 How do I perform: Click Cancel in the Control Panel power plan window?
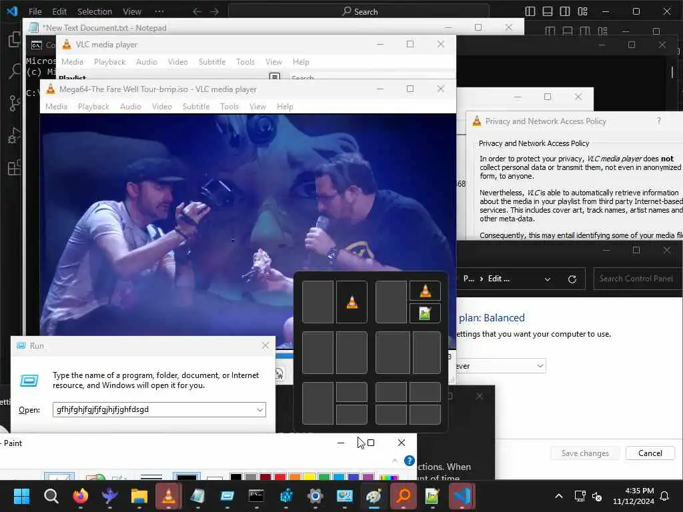[650, 453]
